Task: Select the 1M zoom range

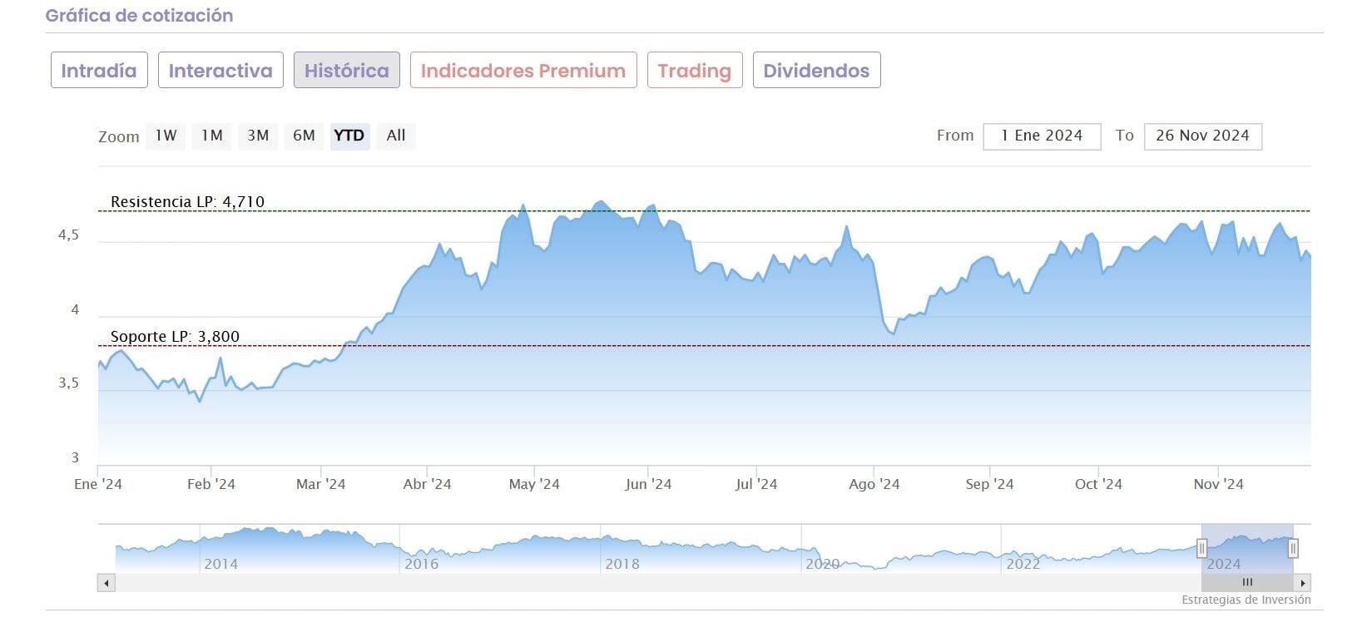Action: [212, 136]
